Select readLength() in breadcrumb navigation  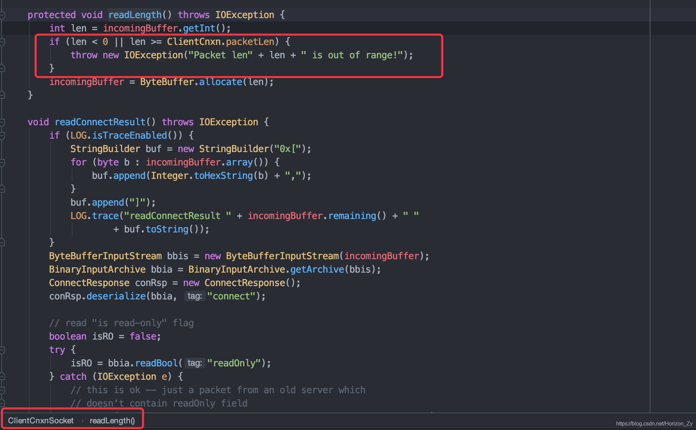click(112, 420)
